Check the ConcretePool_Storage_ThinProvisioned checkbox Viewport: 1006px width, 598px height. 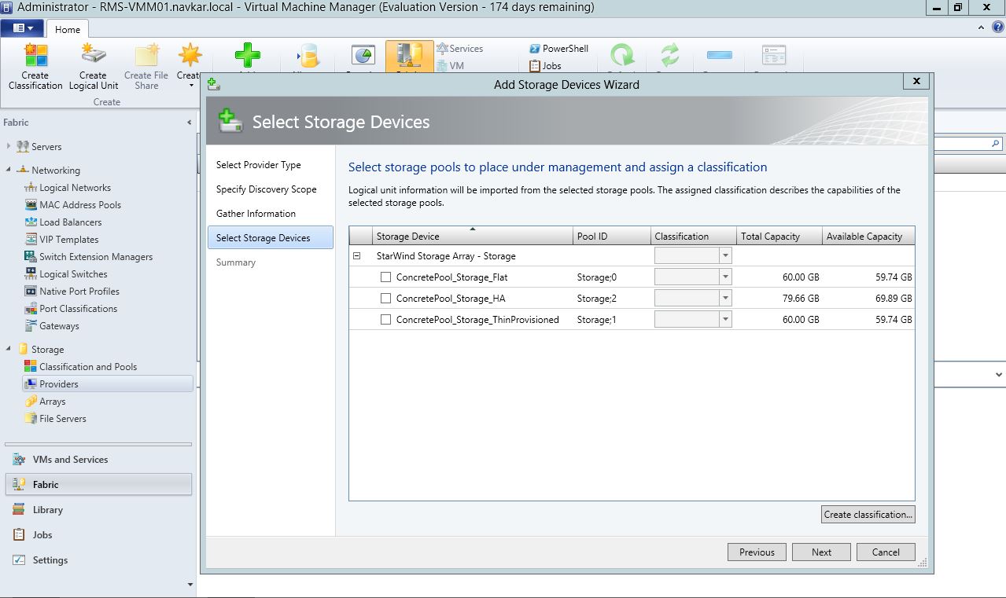pos(386,320)
